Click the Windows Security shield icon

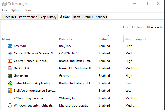click(10, 105)
